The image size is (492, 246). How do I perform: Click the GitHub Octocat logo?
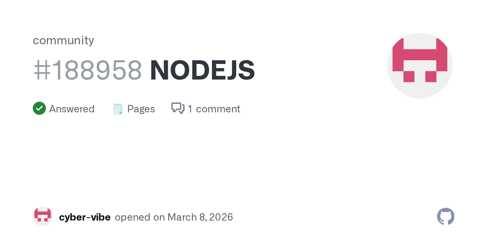click(446, 216)
